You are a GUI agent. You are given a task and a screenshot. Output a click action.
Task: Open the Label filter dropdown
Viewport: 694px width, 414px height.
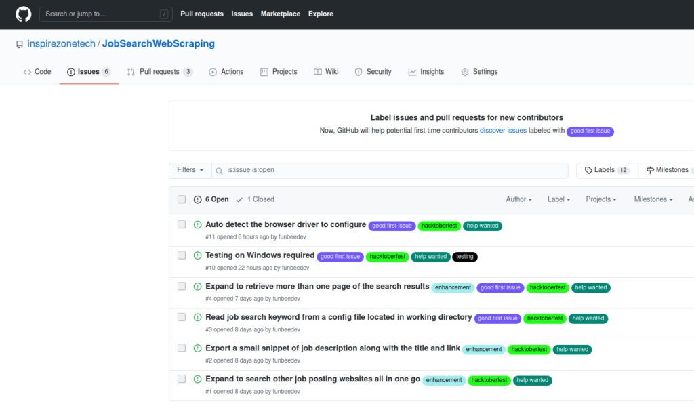[x=558, y=199]
